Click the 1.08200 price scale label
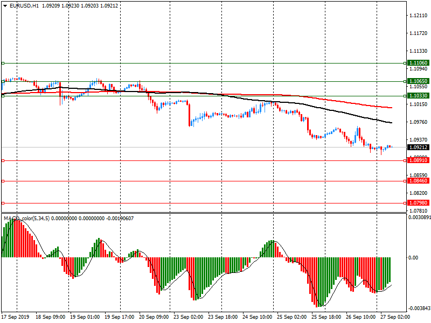The width and height of the screenshot is (431, 323). [x=419, y=193]
